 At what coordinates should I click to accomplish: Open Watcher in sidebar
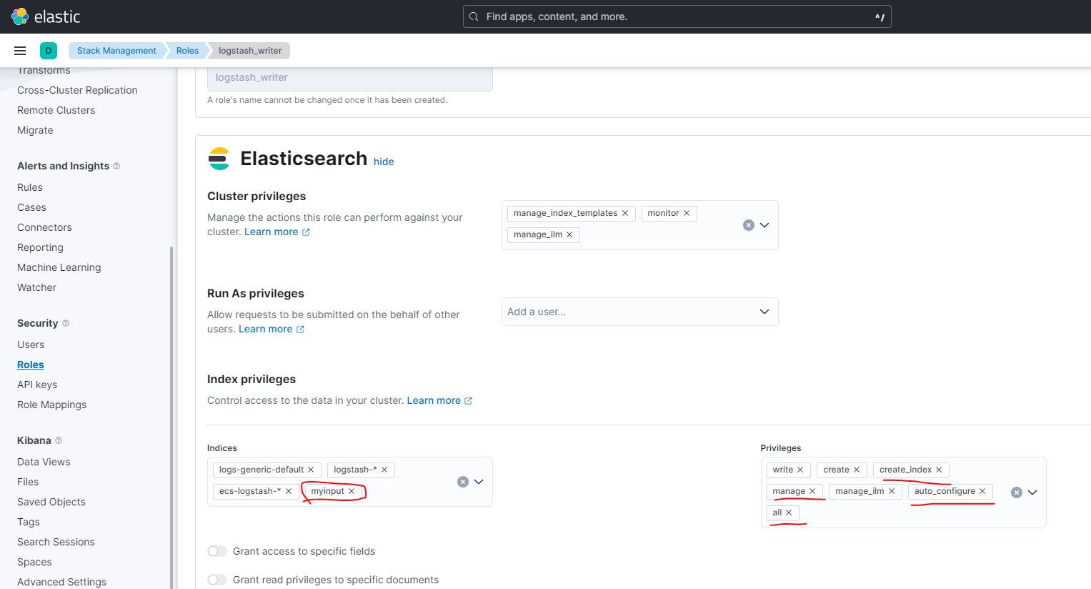pos(36,287)
